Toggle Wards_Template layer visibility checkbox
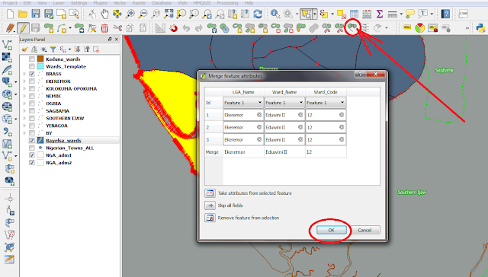 point(32,66)
